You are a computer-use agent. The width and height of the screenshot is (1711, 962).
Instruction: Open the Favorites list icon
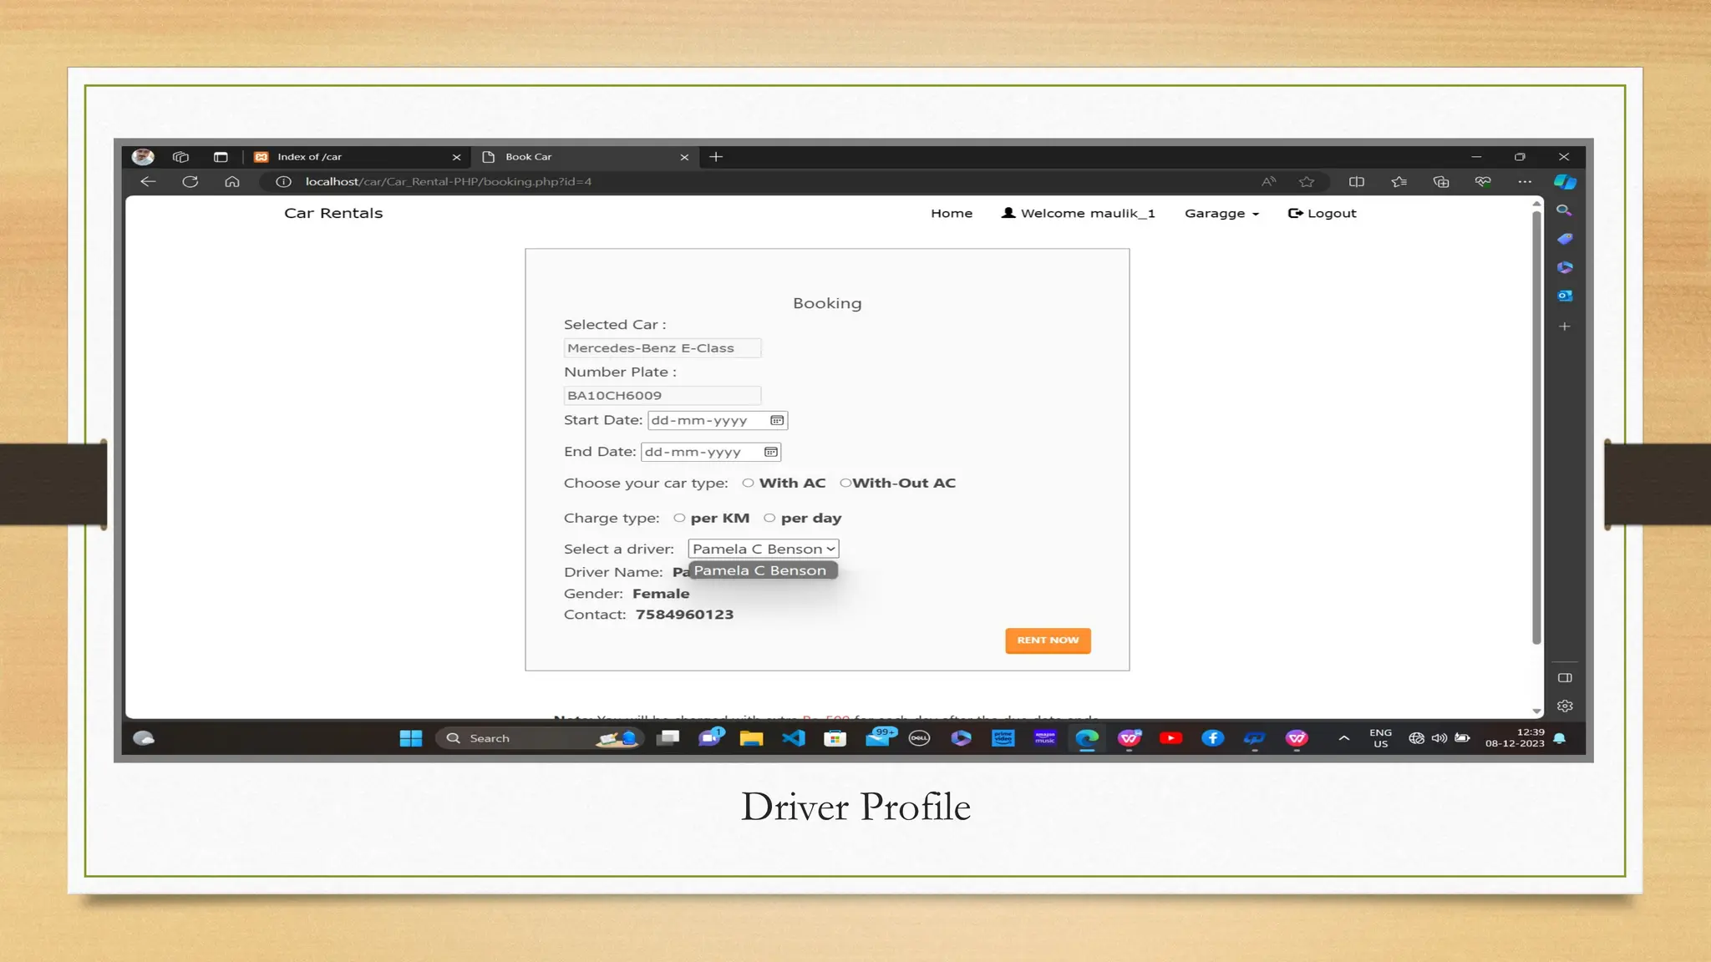click(x=1399, y=181)
